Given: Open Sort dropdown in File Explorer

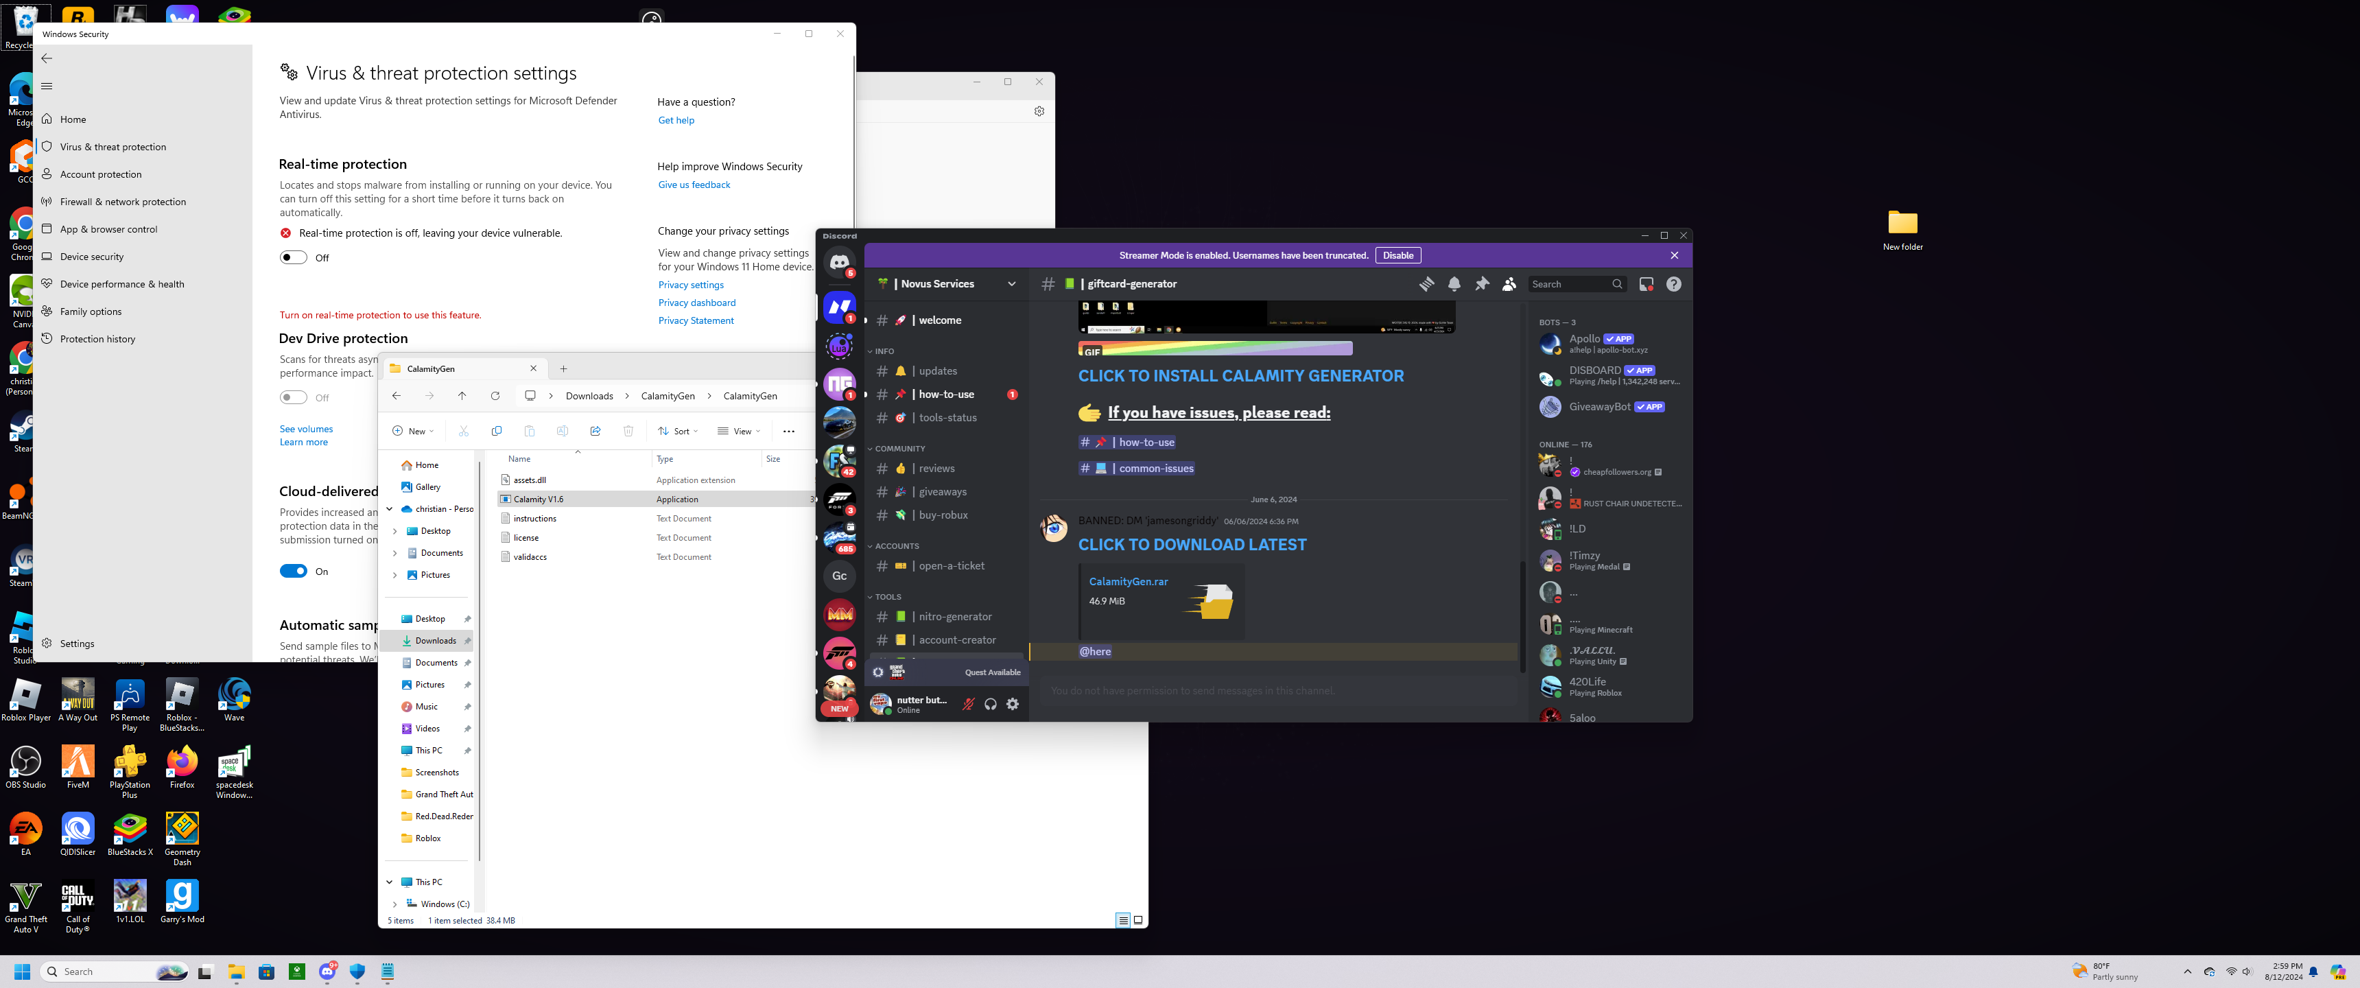Looking at the screenshot, I should coord(679,431).
